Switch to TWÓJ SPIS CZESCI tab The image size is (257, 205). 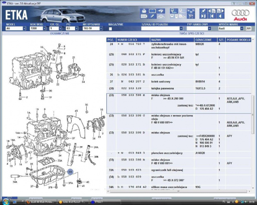[192, 34]
